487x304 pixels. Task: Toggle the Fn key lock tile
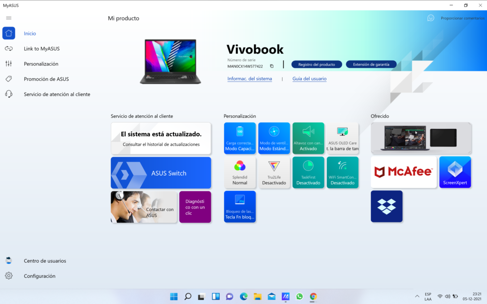[x=240, y=206]
